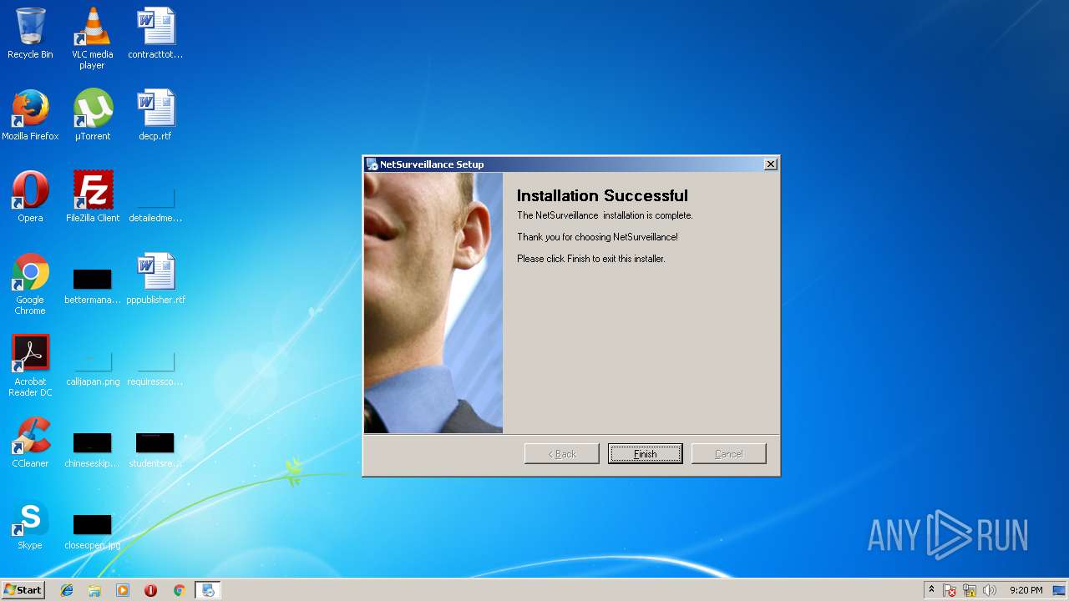Viewport: 1069px width, 601px height.
Task: Select the pppublisher.rtf file icon
Action: point(155,279)
